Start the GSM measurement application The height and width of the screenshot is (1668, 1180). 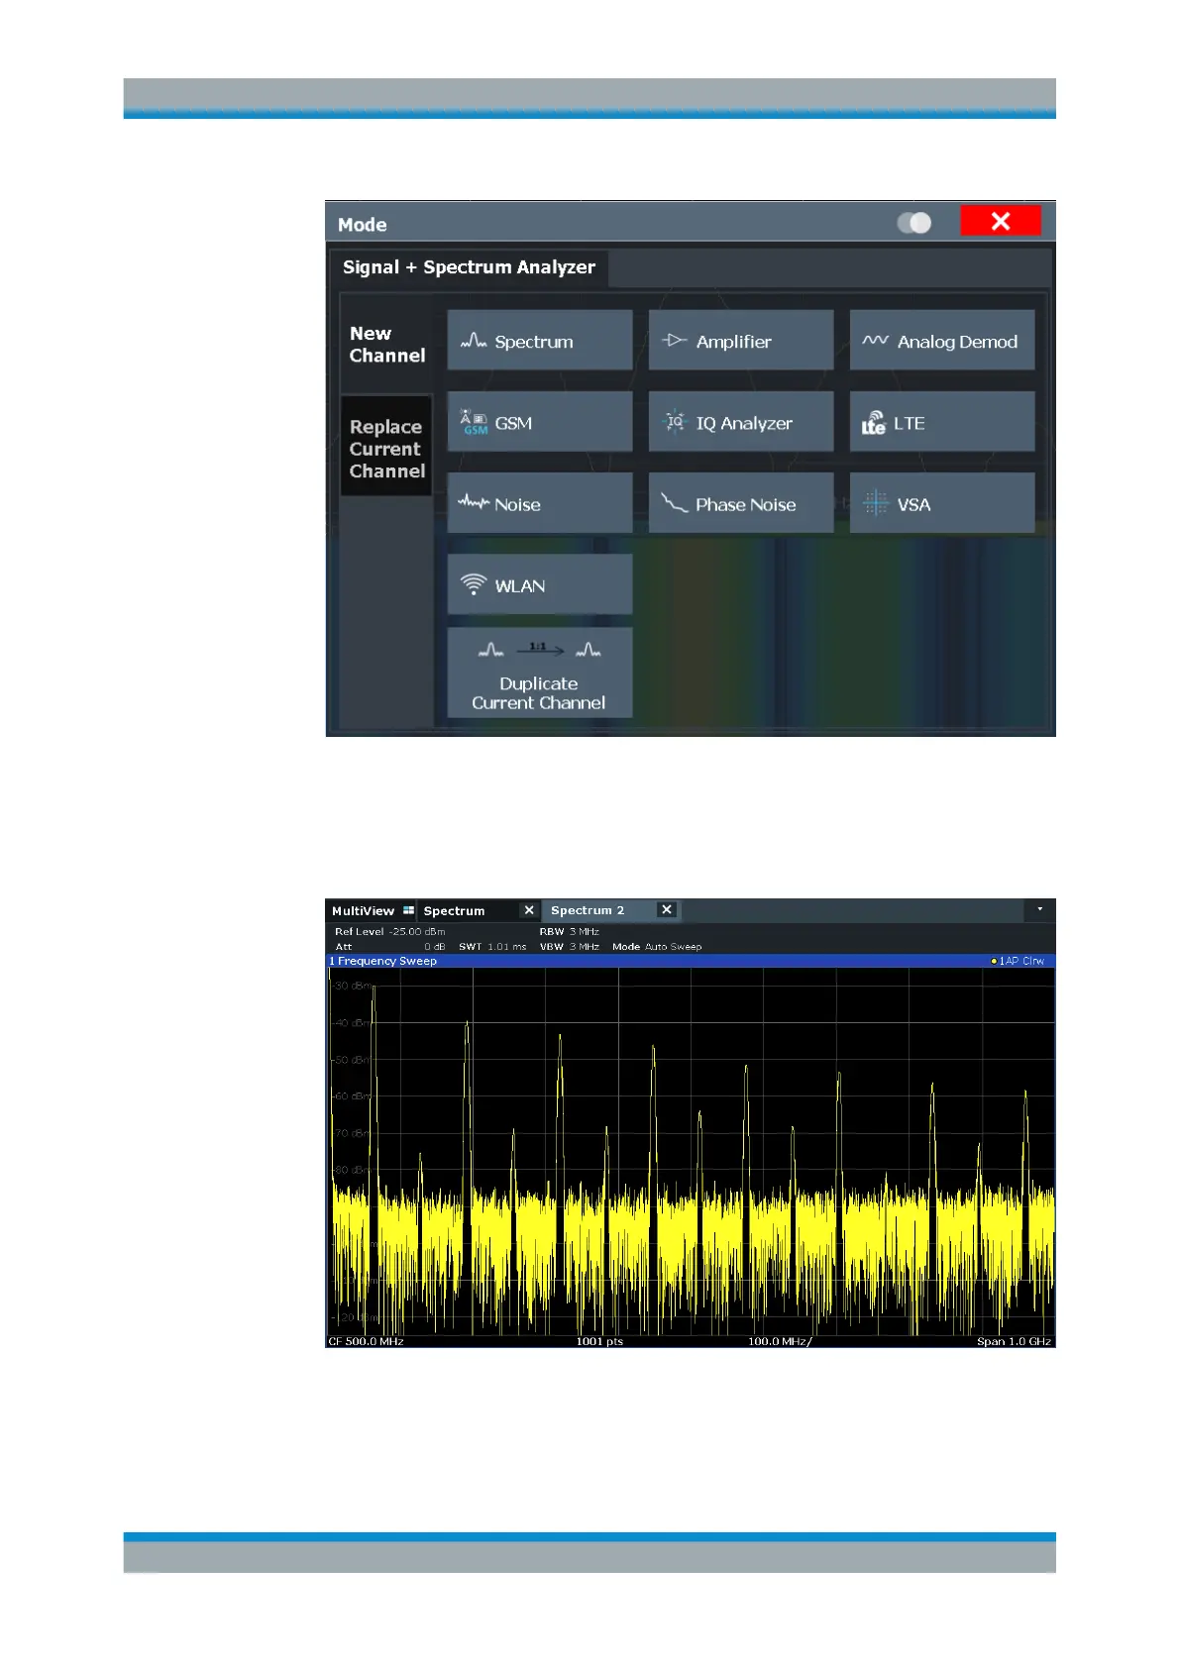(x=539, y=423)
